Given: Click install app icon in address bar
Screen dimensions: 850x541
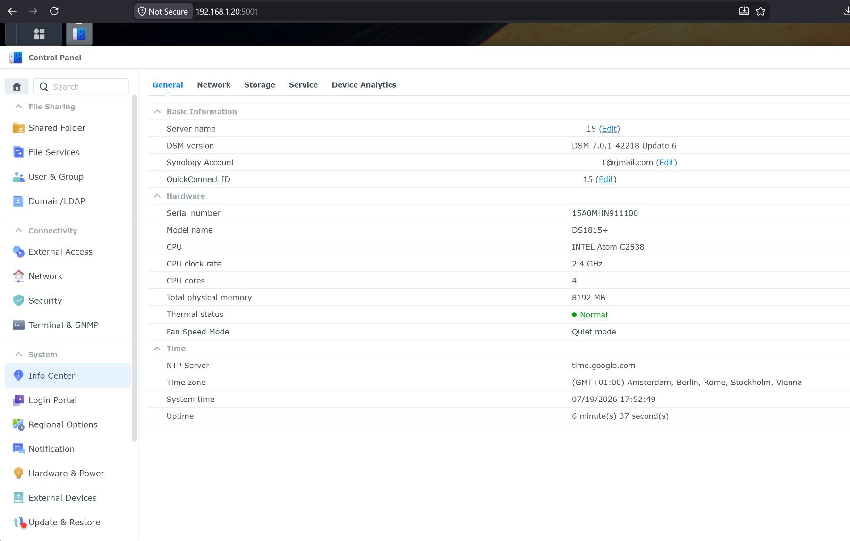Looking at the screenshot, I should pyautogui.click(x=744, y=11).
